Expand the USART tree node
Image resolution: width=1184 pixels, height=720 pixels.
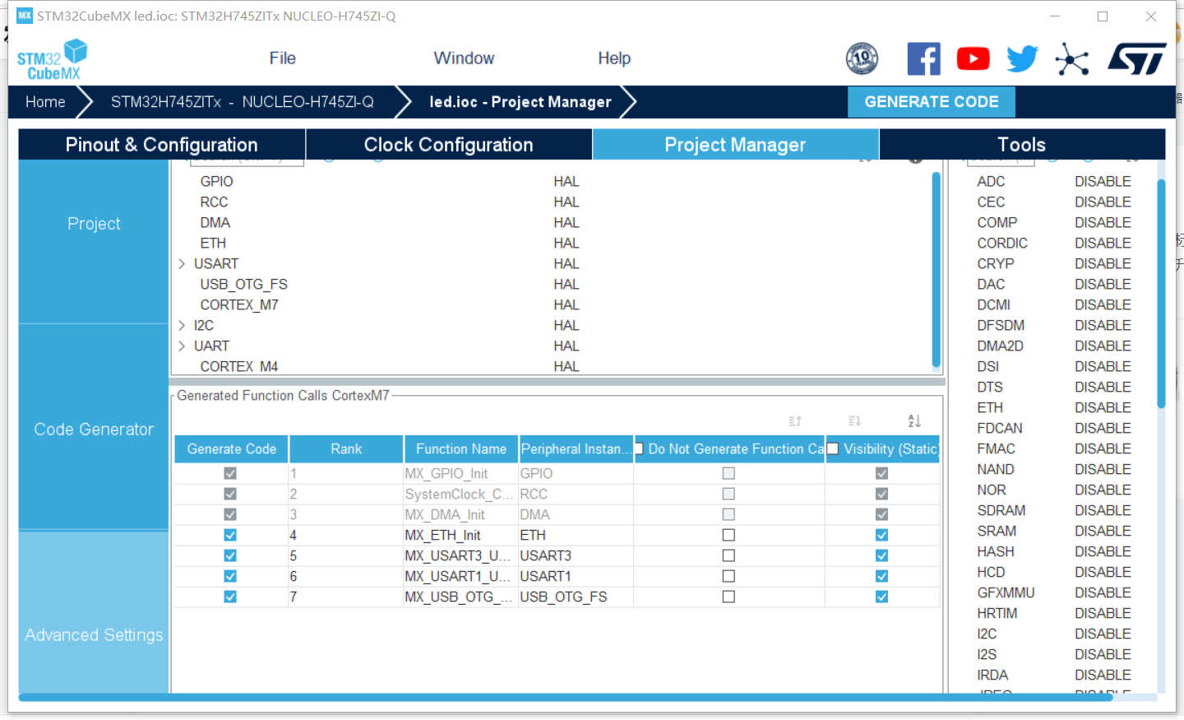(182, 263)
